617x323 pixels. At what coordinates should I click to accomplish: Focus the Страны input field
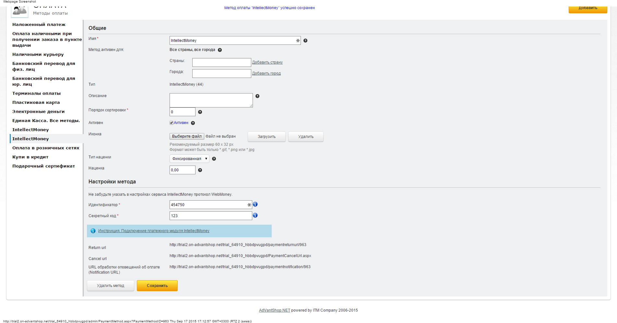(222, 62)
